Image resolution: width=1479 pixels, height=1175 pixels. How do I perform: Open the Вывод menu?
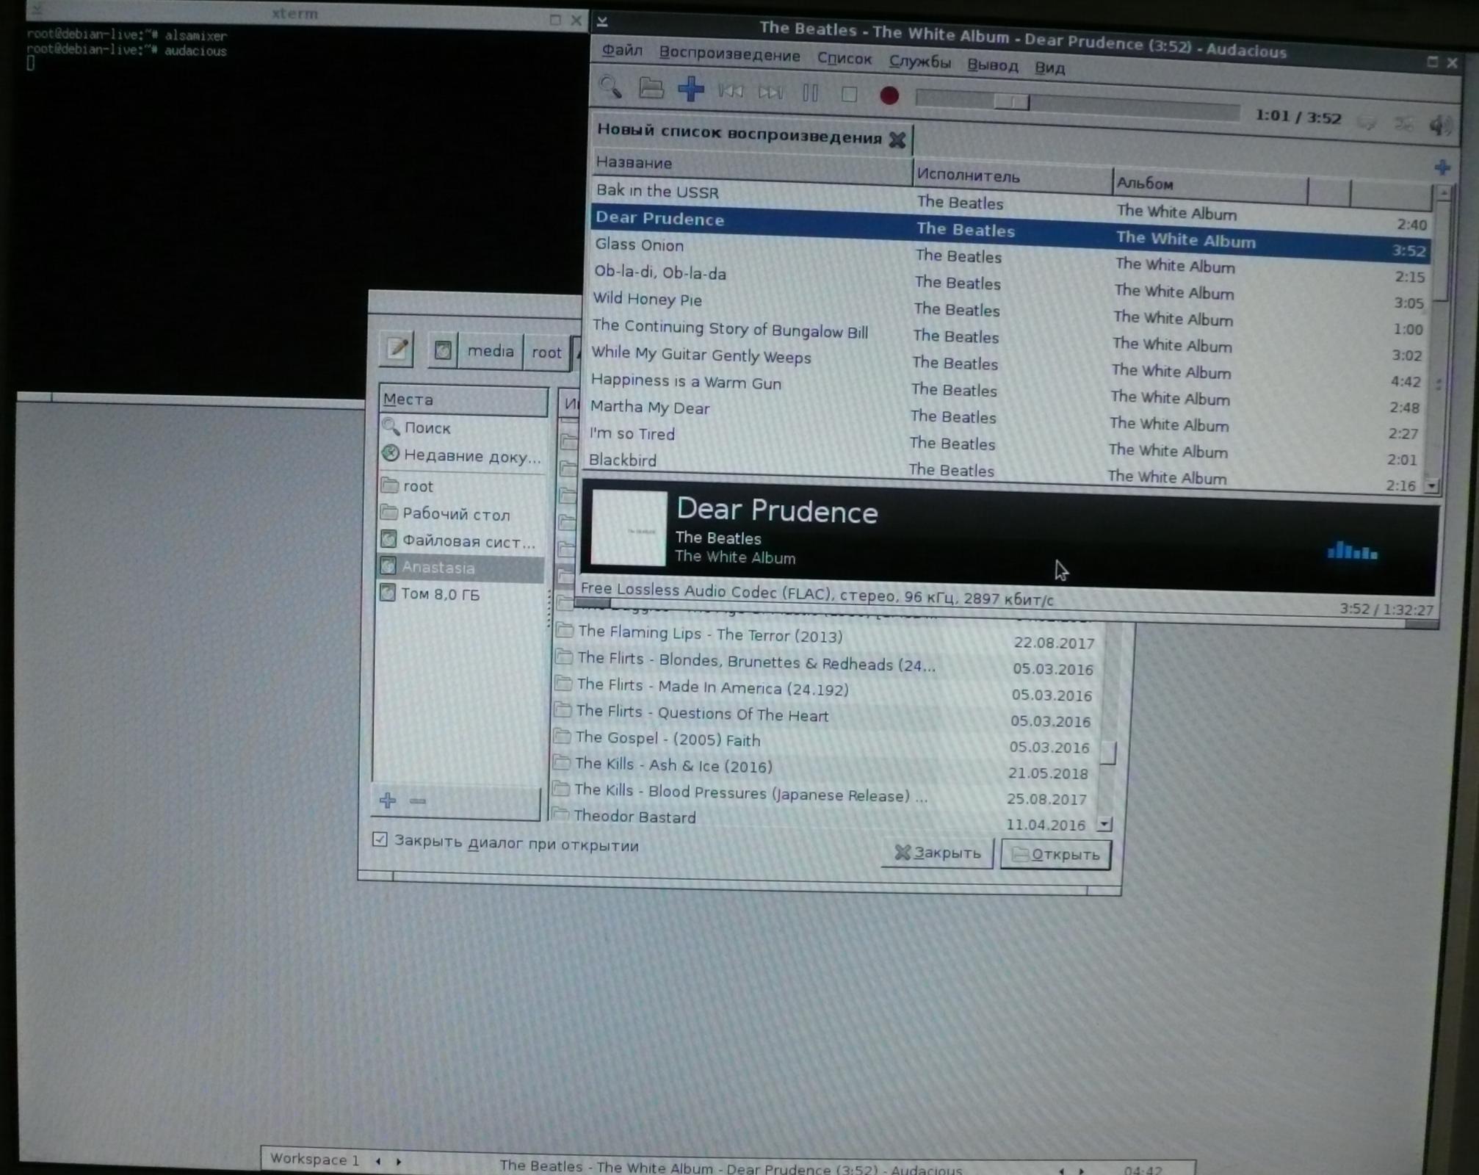tap(993, 65)
